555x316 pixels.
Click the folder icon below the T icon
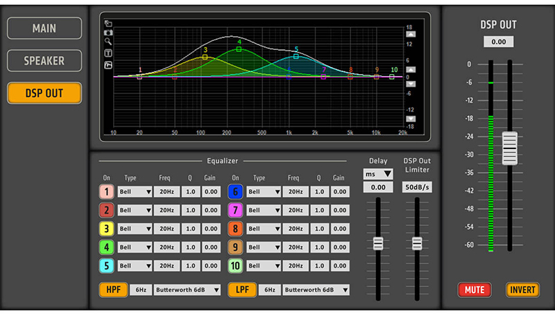coord(108,65)
